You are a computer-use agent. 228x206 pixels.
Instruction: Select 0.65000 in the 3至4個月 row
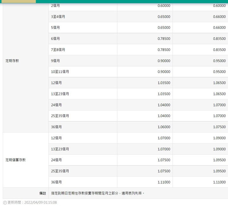pos(164,17)
